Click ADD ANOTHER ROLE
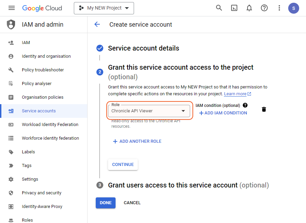This screenshot has width=306, height=223. click(137, 141)
